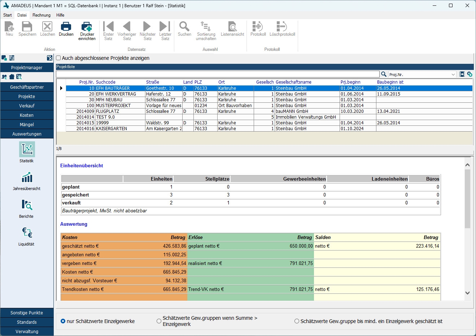476x336 pixels.
Task: Click the Statistik sidebar icon
Action: click(27, 150)
